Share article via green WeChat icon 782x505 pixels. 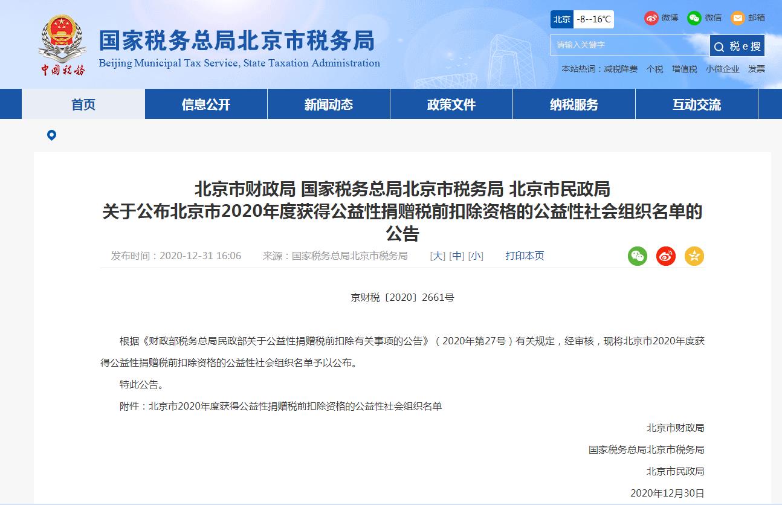638,256
